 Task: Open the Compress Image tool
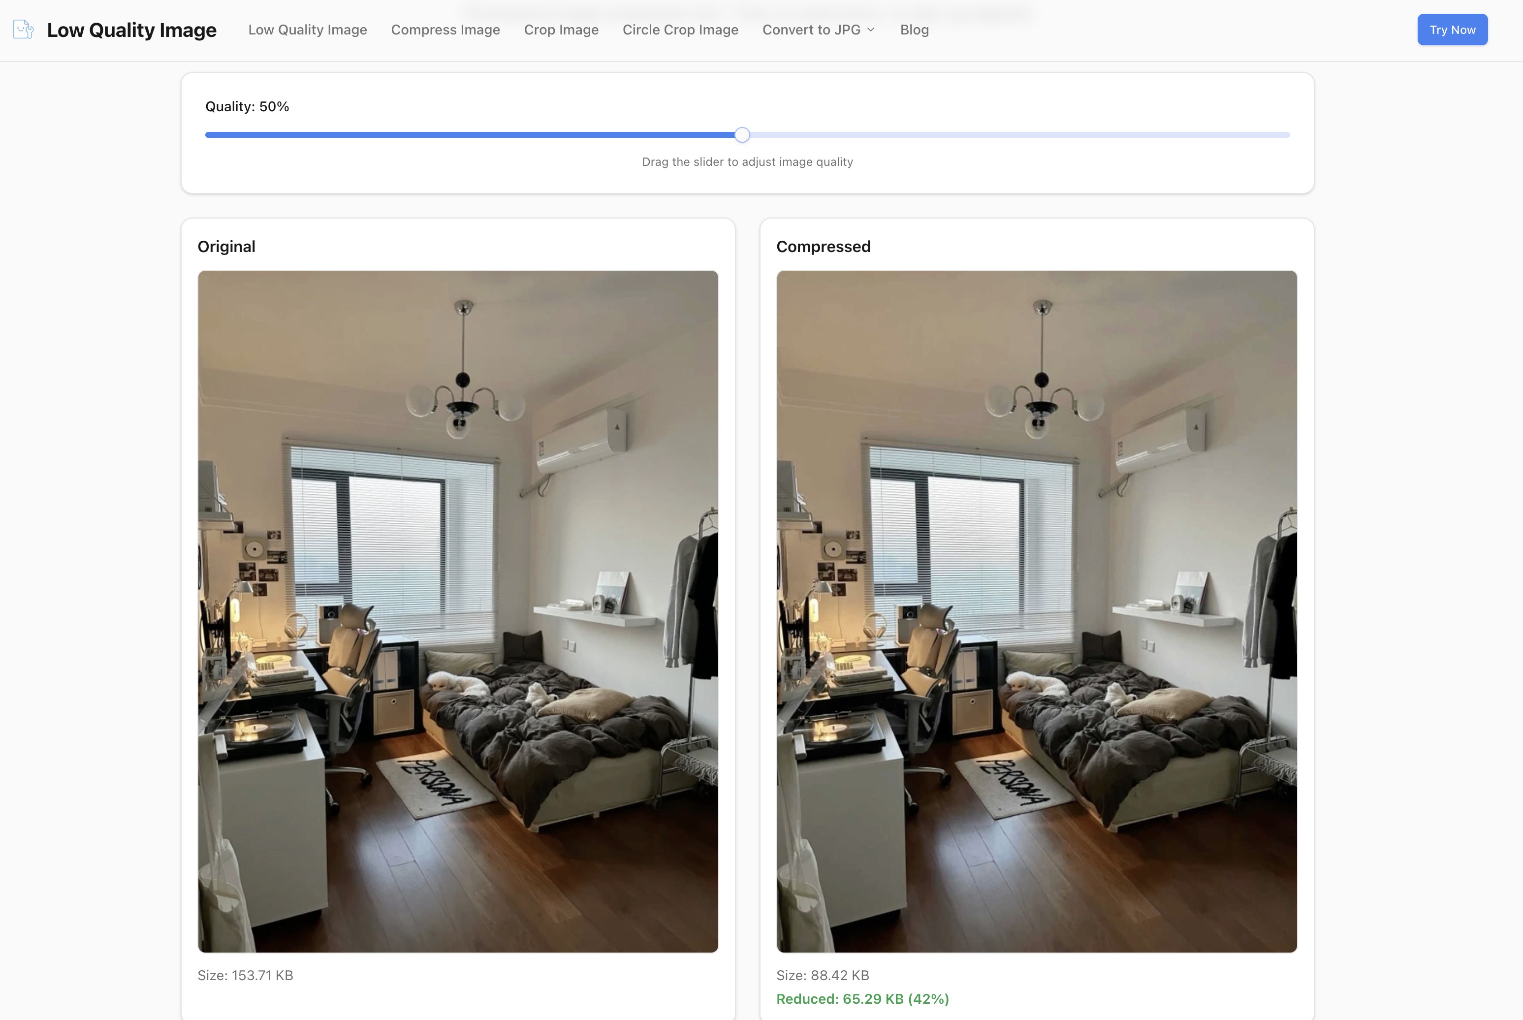click(x=445, y=29)
